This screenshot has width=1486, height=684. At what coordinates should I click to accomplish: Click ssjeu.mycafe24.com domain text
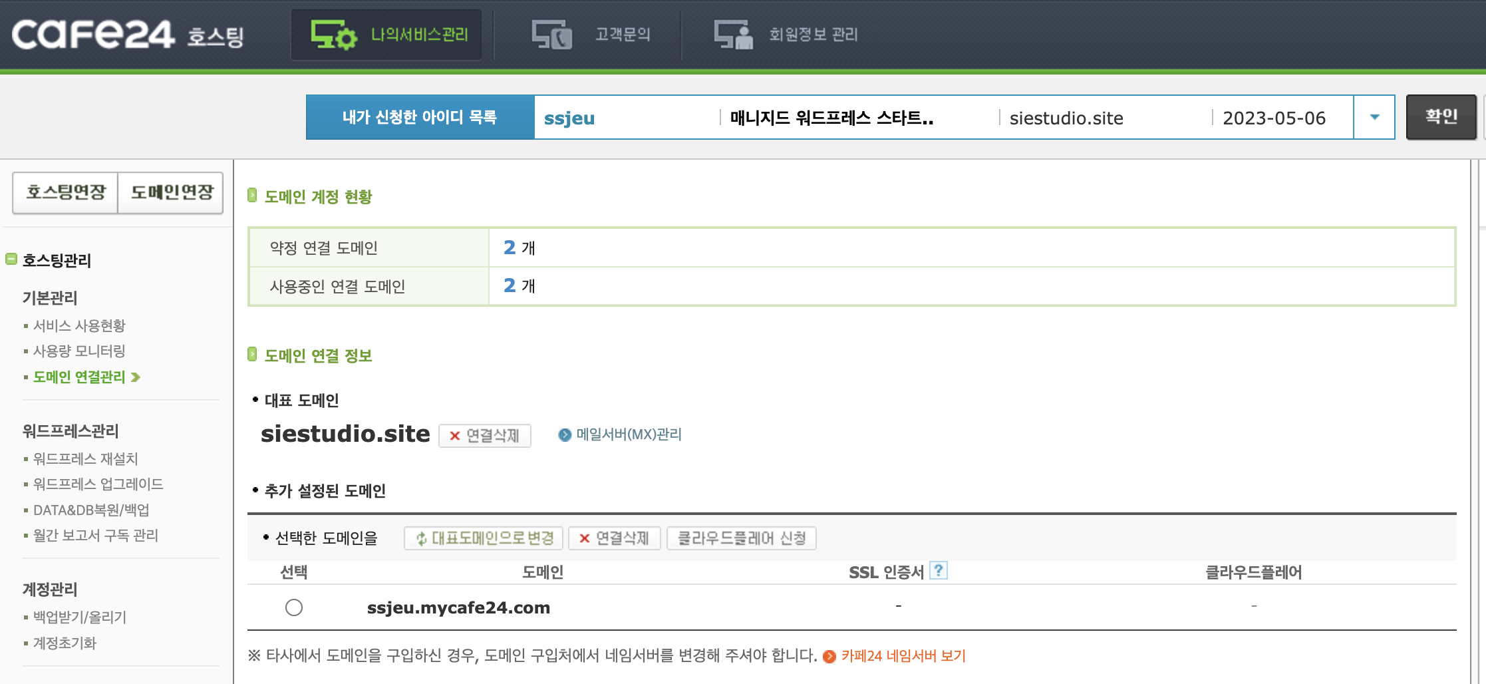[x=458, y=607]
